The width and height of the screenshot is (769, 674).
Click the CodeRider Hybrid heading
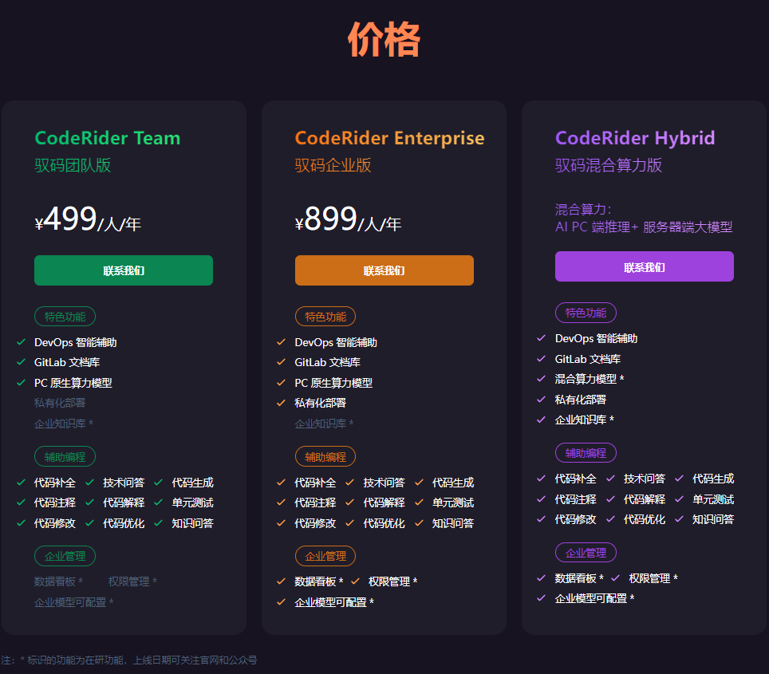(635, 138)
